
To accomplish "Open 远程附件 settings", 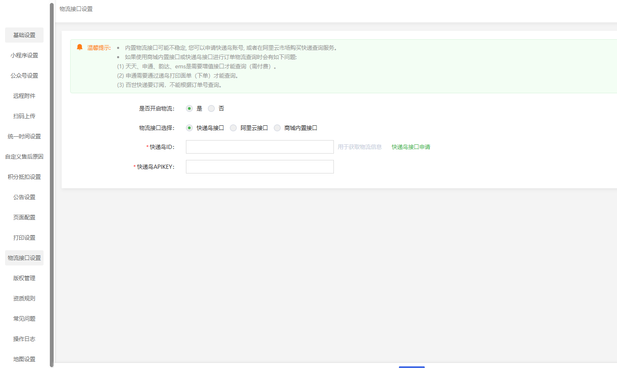I will click(x=24, y=96).
